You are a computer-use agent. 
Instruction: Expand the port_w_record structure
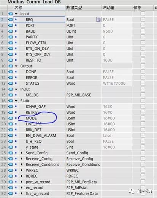click(x=22, y=182)
